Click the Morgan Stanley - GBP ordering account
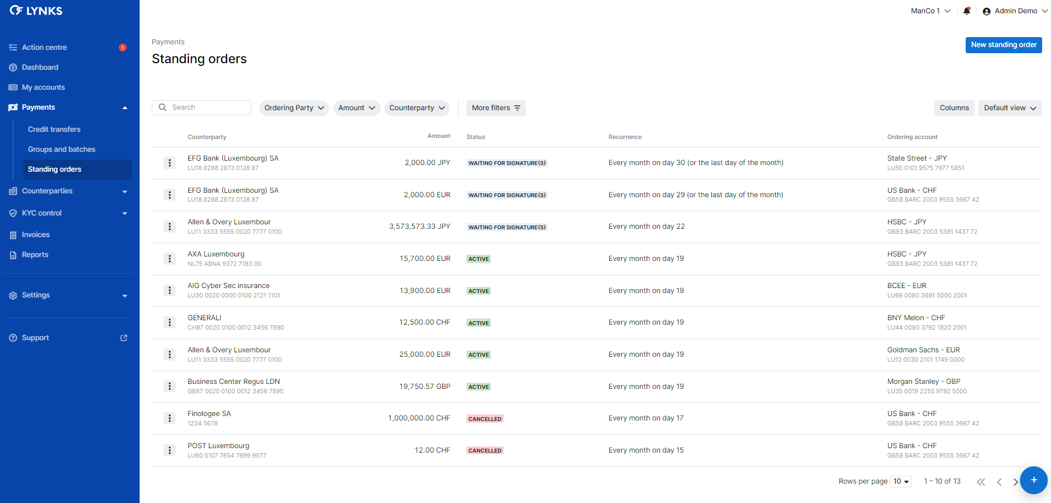The height and width of the screenshot is (503, 1051). tap(924, 382)
